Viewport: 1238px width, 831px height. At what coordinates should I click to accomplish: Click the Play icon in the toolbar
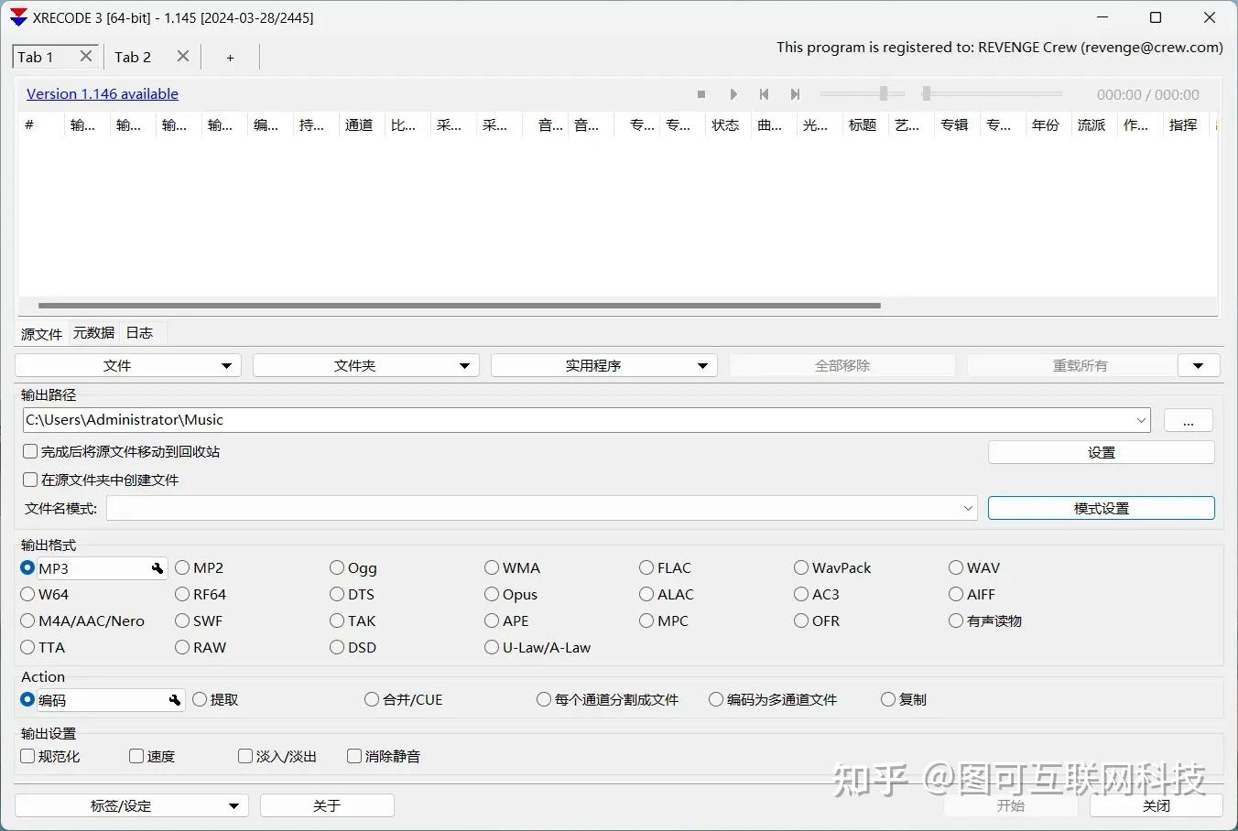click(x=733, y=93)
